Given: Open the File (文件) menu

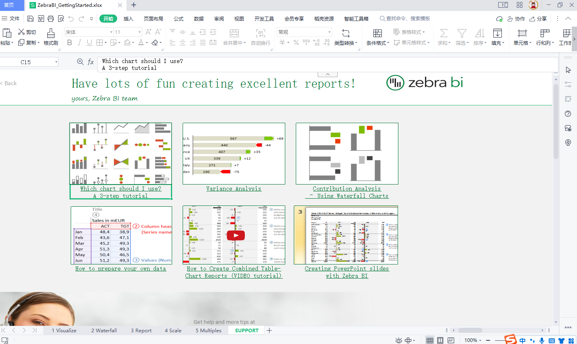Looking at the screenshot, I should pyautogui.click(x=11, y=19).
